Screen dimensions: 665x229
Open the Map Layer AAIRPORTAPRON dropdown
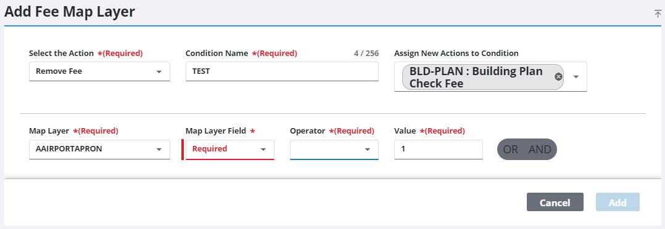click(100, 150)
